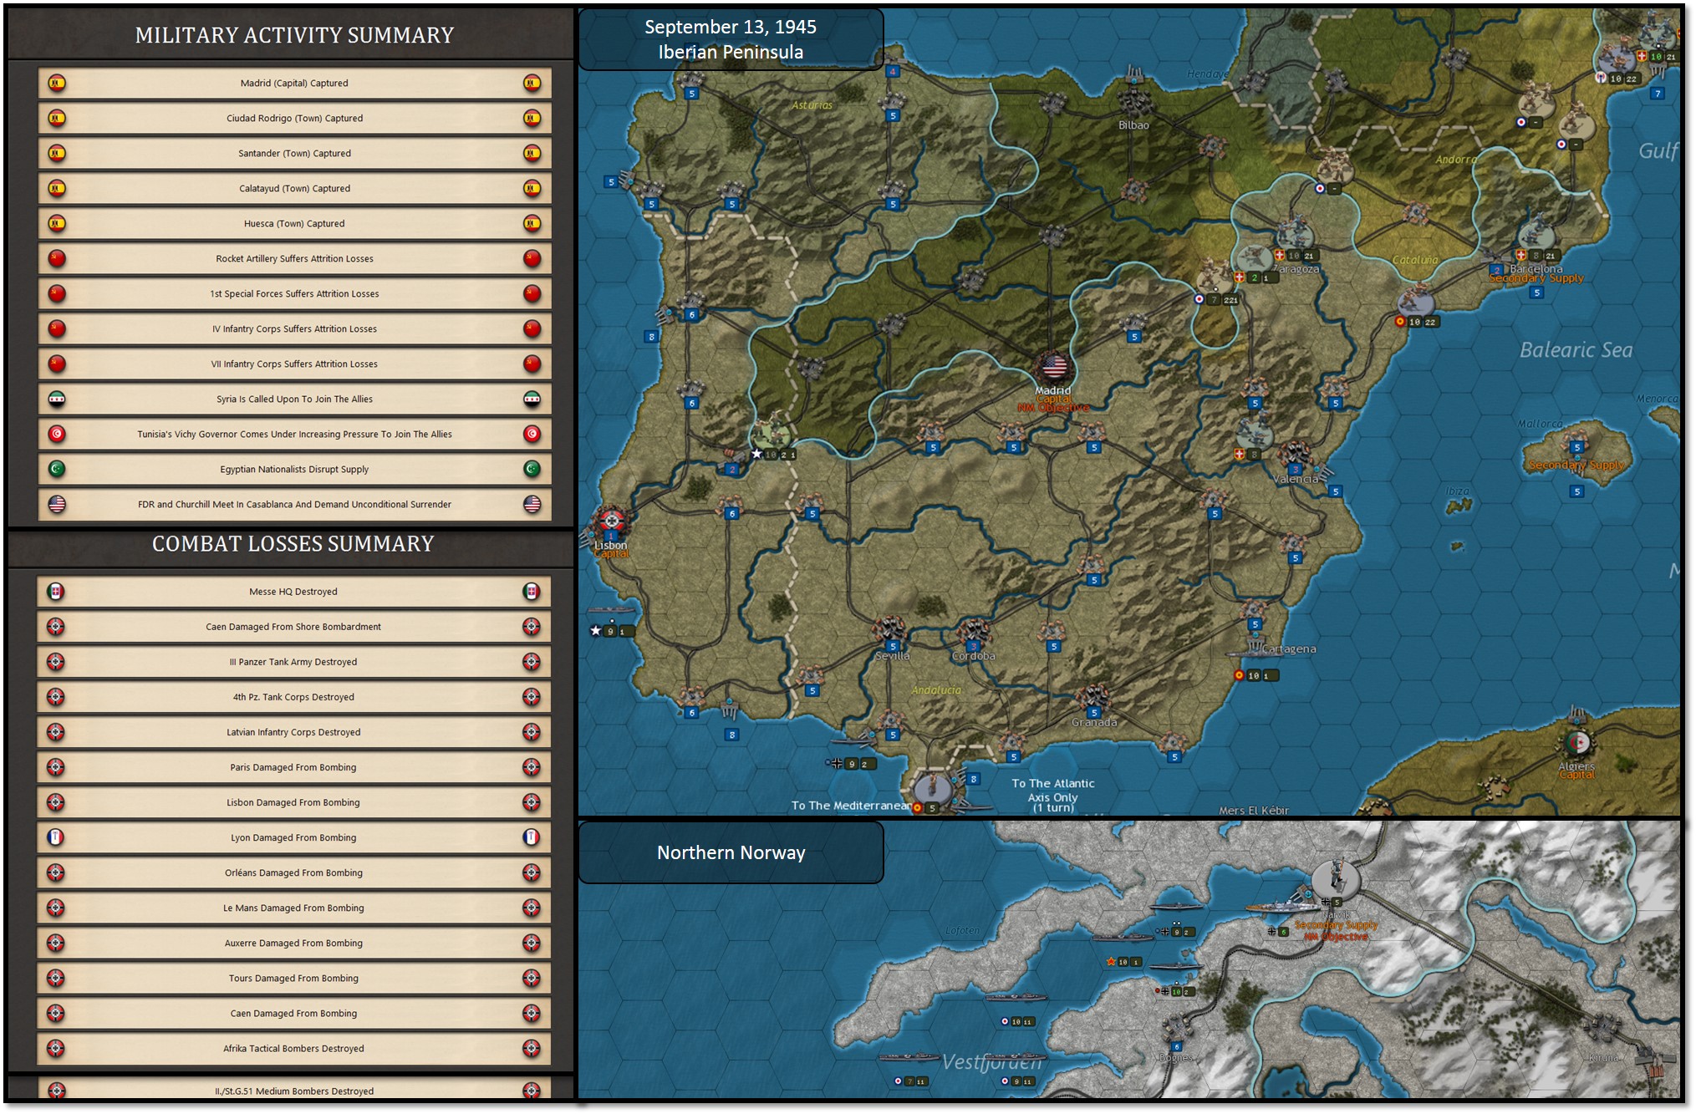This screenshot has width=1696, height=1114.
Task: Click Spanish flag left of Madrid Captured
Action: click(x=57, y=83)
